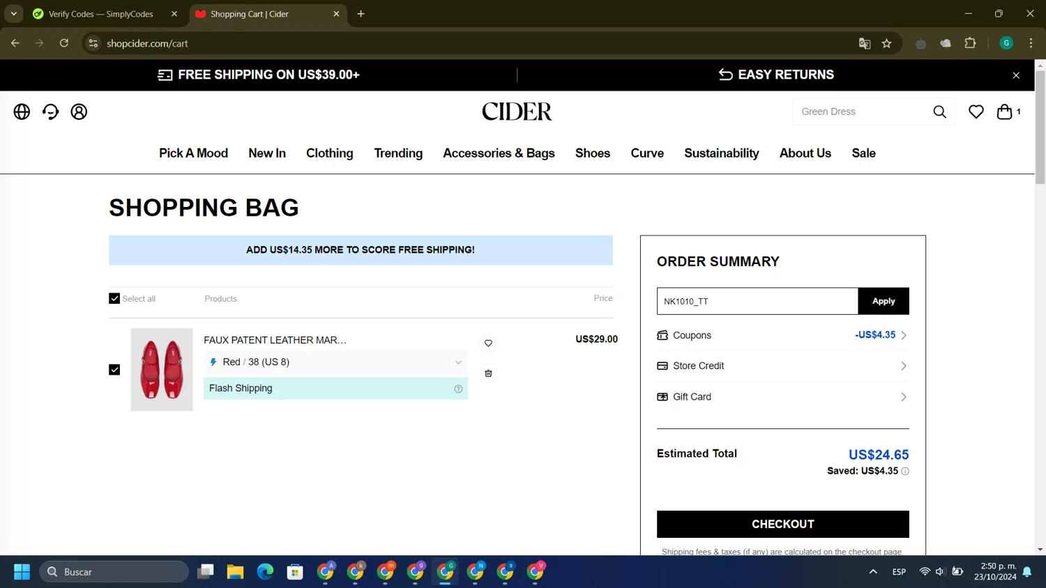
Task: Dismiss the free shipping banner
Action: [1016, 75]
